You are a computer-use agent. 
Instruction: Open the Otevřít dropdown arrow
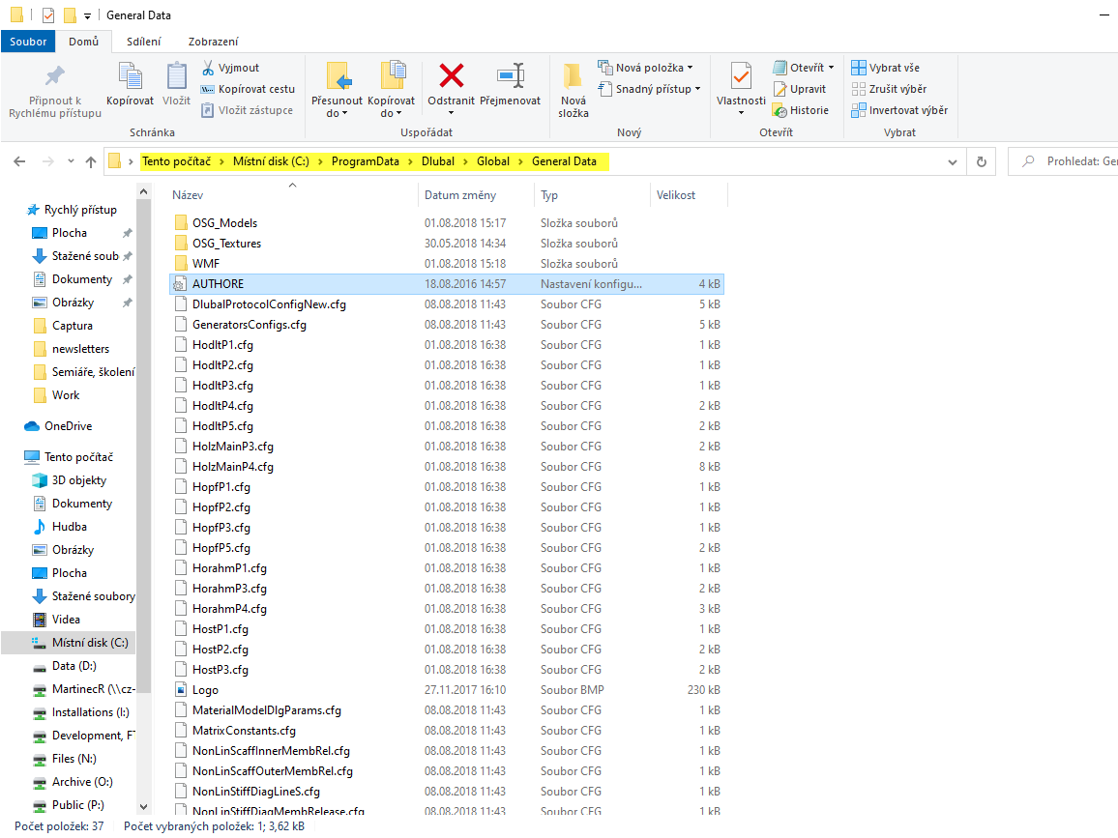(x=831, y=66)
